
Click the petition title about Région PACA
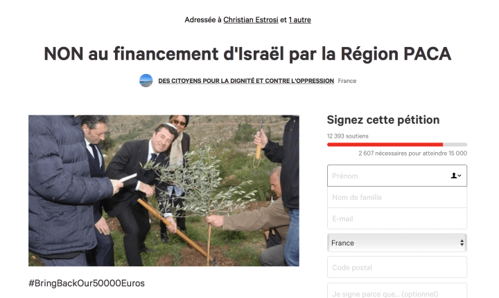(x=247, y=54)
